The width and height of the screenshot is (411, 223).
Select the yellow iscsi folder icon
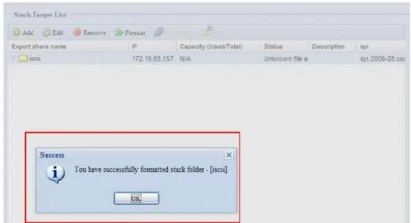click(x=23, y=59)
